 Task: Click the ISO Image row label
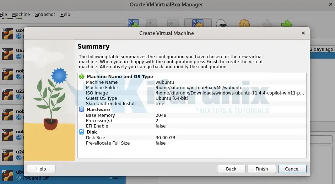97,93
